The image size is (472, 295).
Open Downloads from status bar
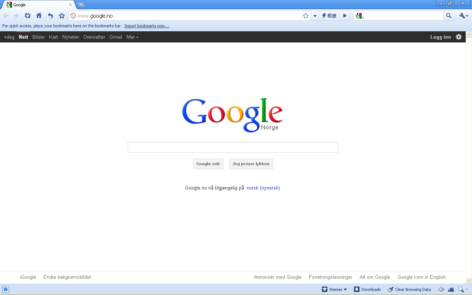point(367,289)
